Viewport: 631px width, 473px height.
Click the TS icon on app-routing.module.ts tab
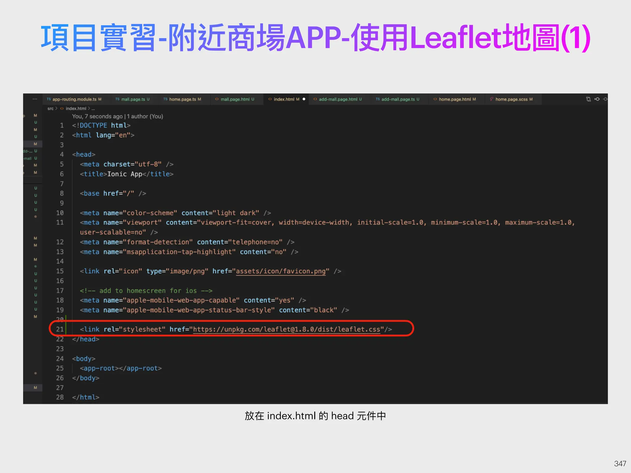pos(49,99)
